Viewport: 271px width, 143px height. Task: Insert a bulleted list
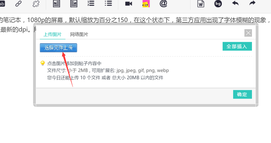coord(108,3)
